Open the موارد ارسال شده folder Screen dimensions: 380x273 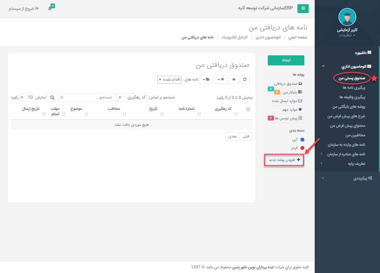click(287, 101)
